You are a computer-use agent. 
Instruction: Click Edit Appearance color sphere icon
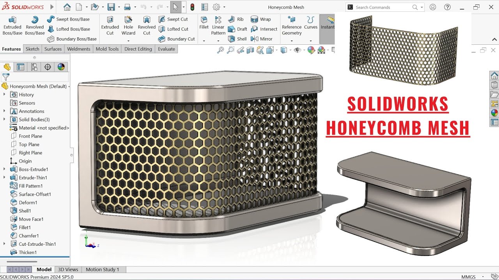(311, 50)
